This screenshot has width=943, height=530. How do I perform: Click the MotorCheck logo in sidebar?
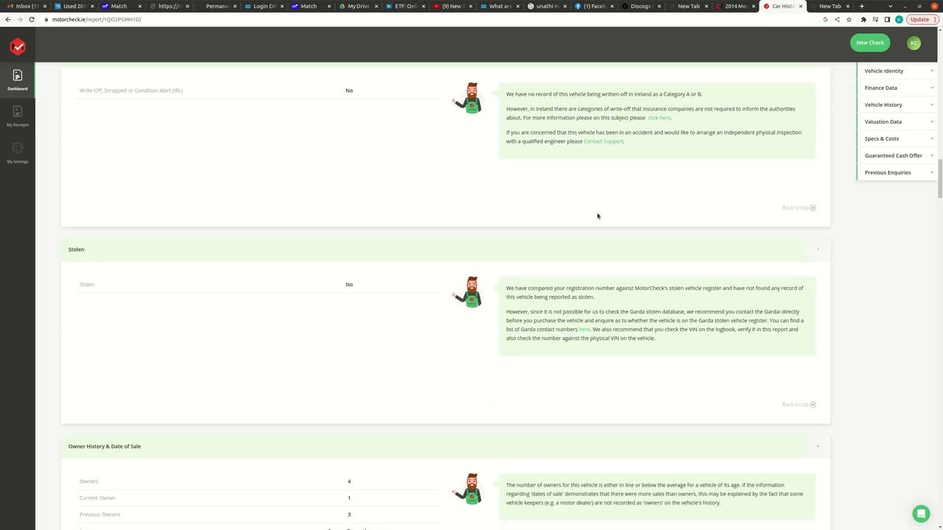pyautogui.click(x=18, y=46)
